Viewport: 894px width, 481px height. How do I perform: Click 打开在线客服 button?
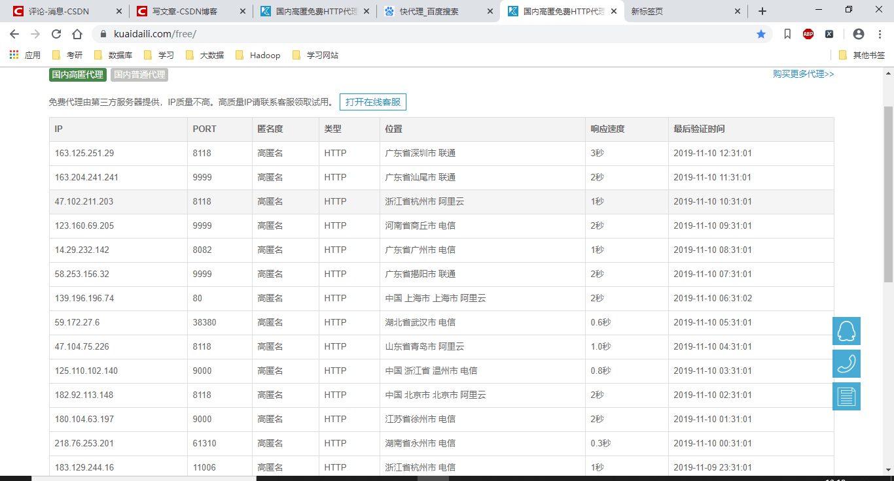(x=373, y=102)
